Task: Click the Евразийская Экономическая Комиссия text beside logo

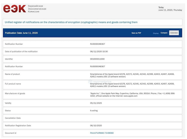Action: [37, 9]
